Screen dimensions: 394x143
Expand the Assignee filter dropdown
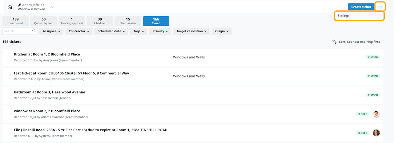51,31
